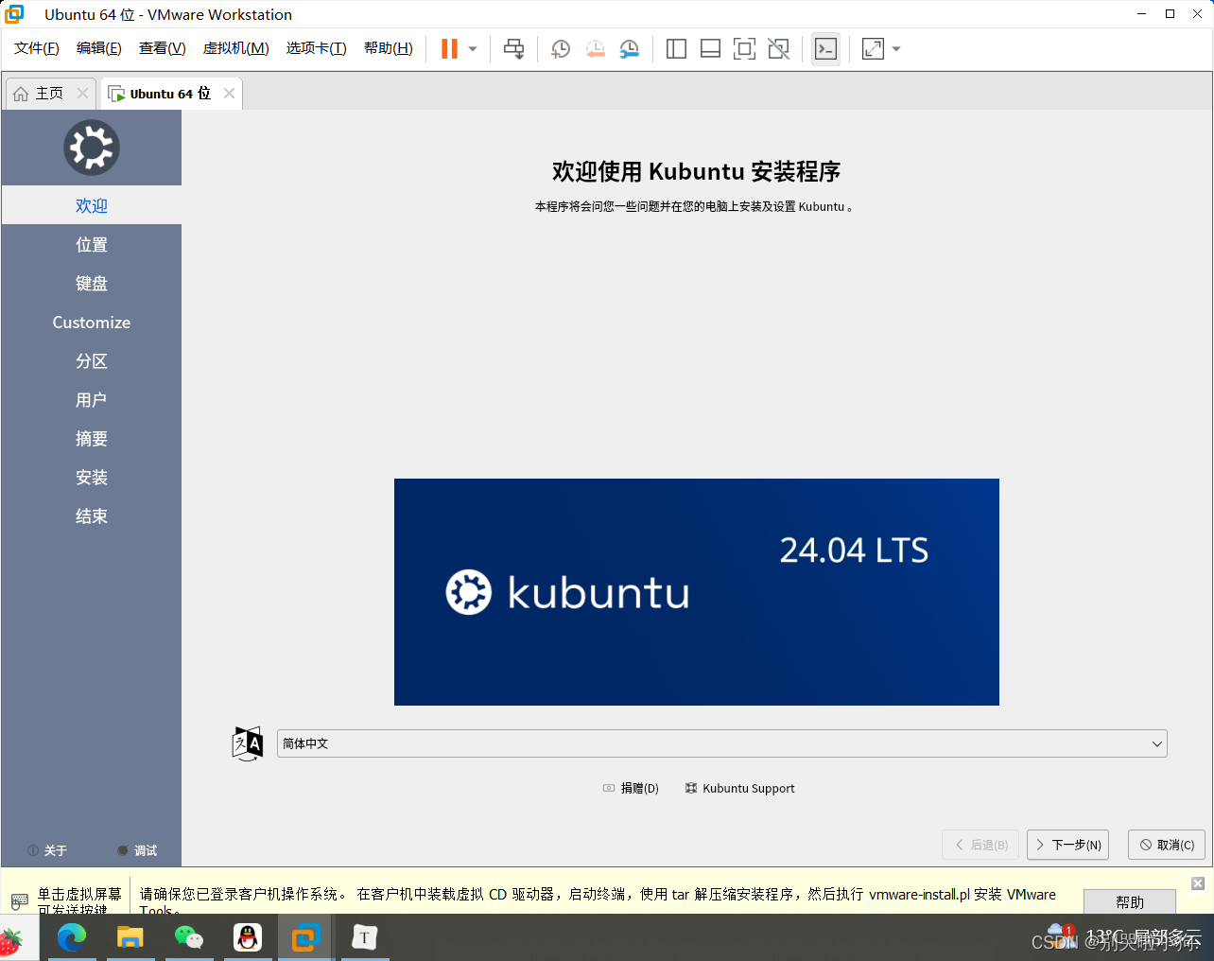Open WeChat from the taskbar
Image resolution: width=1214 pixels, height=961 pixels.
[189, 937]
